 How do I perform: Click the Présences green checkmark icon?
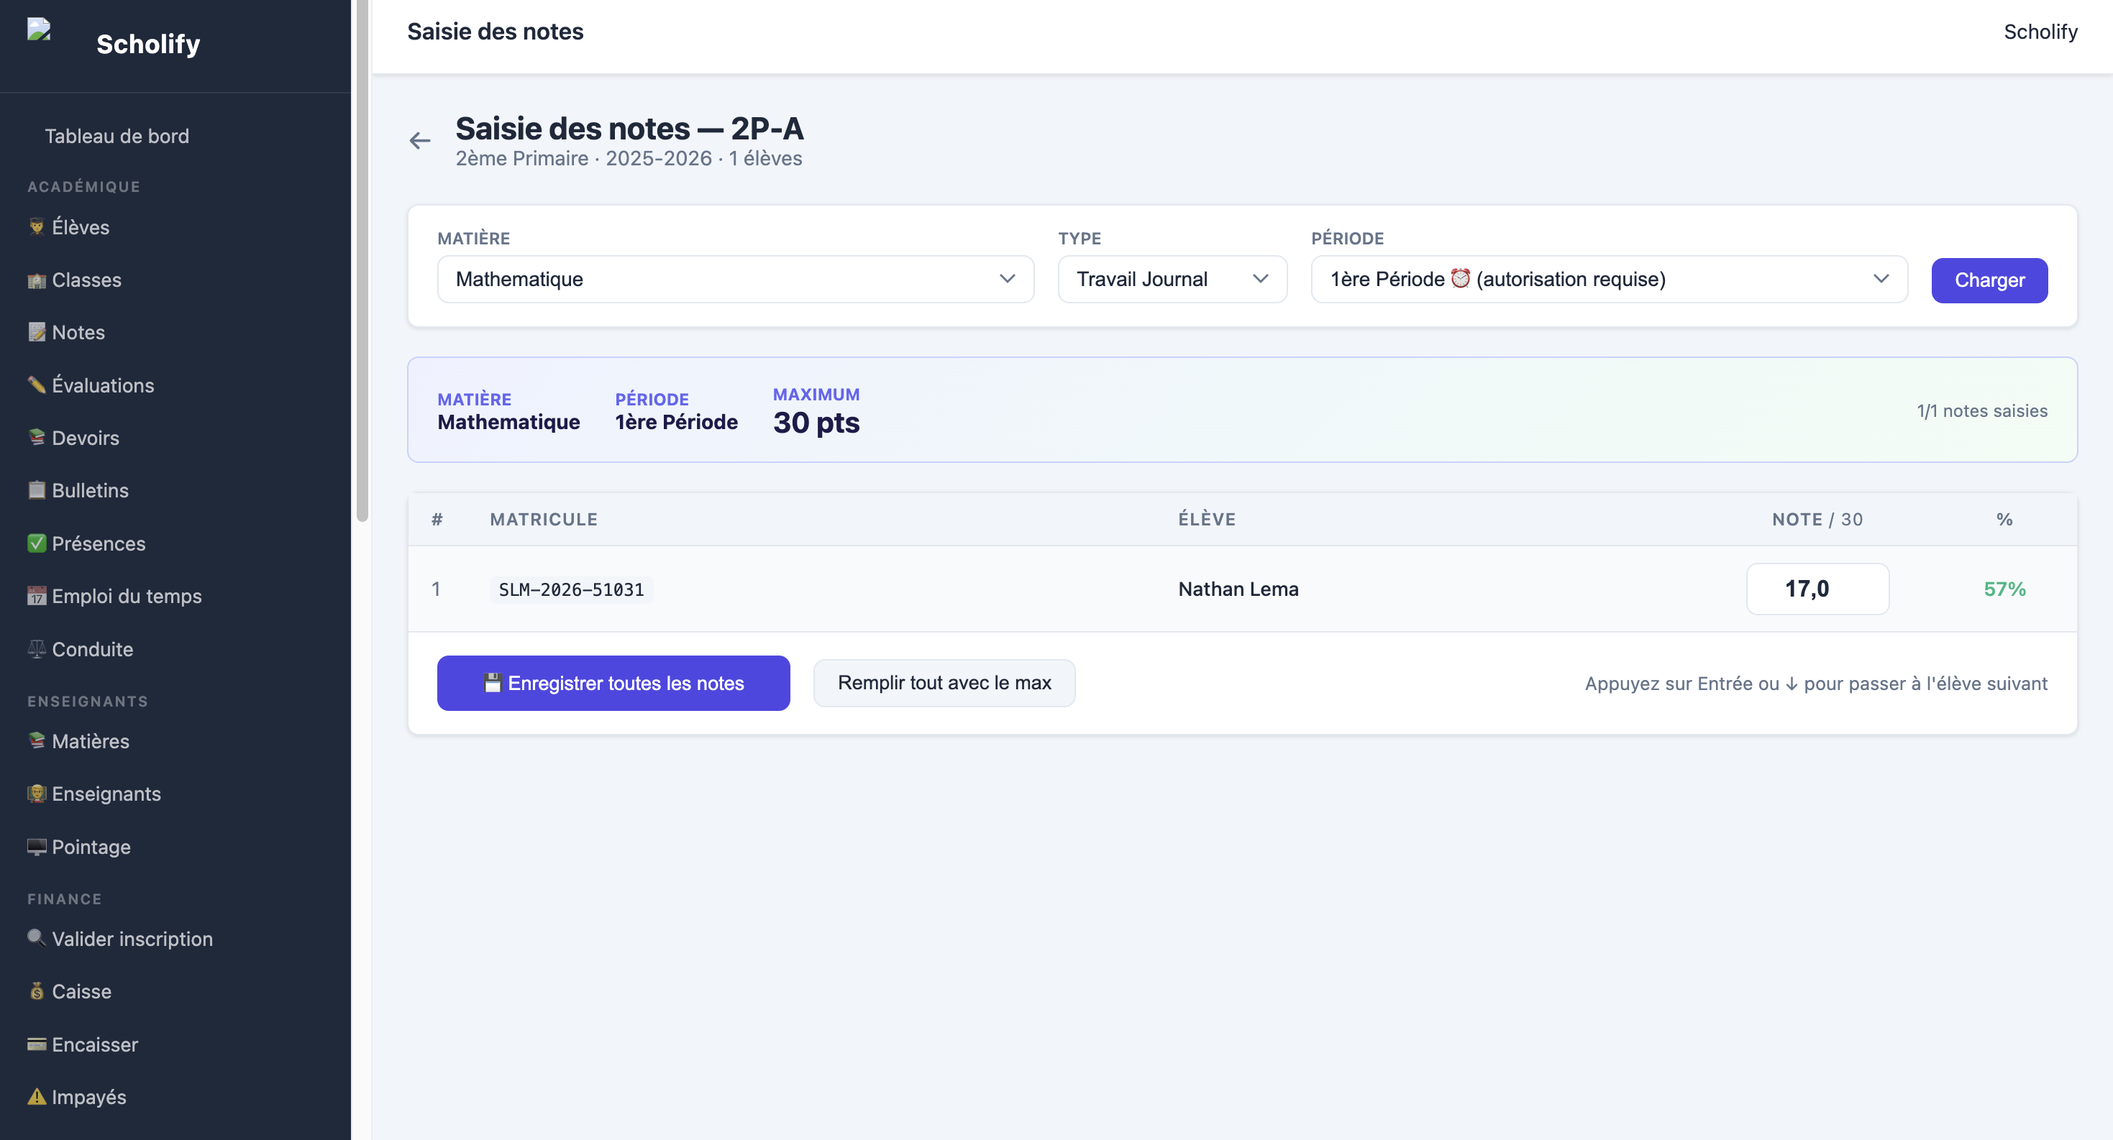37,543
